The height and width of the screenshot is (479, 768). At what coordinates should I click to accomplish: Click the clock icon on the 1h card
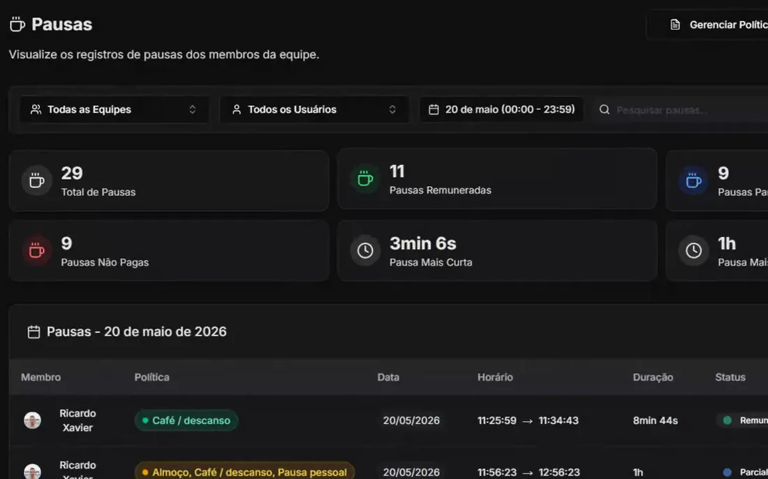pos(693,250)
